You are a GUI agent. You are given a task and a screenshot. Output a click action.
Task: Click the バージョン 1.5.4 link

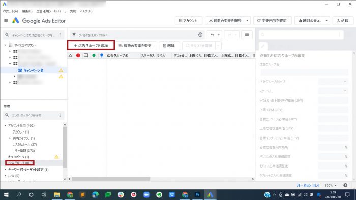pyautogui.click(x=308, y=185)
